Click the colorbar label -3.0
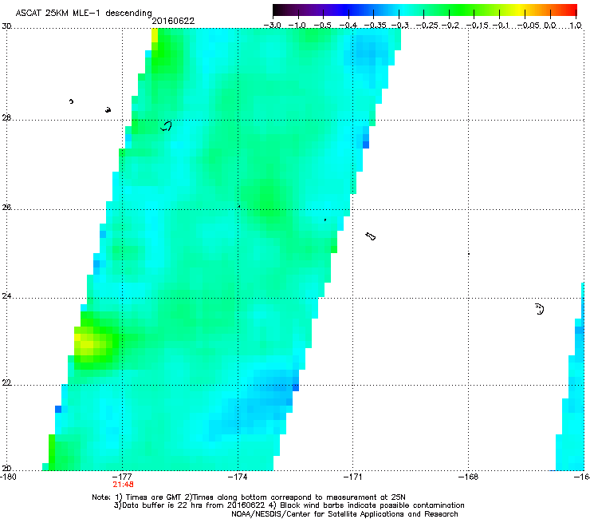590x519 pixels. point(272,26)
